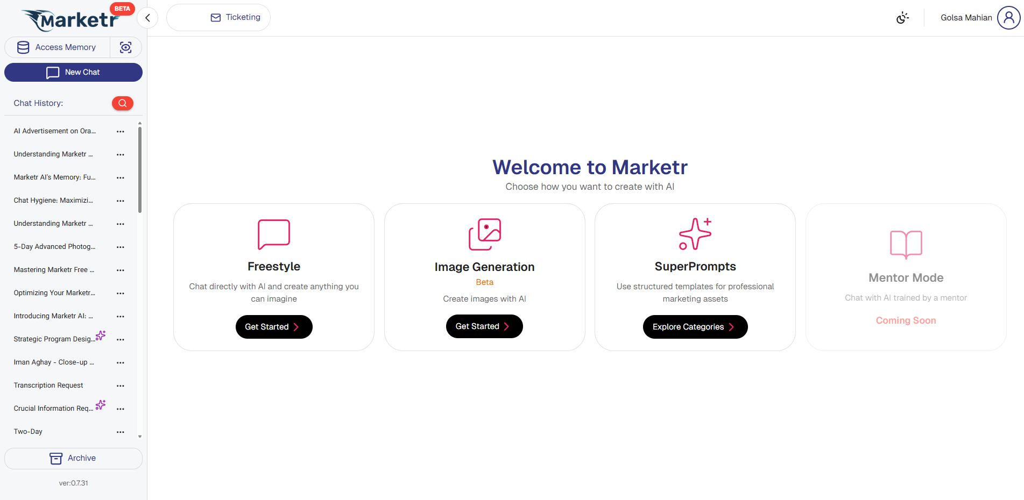Open options for 'Crucial Information Req...' chat
This screenshot has width=1024, height=500.
(121, 409)
